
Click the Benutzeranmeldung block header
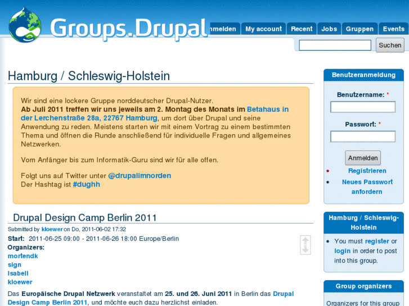363,75
